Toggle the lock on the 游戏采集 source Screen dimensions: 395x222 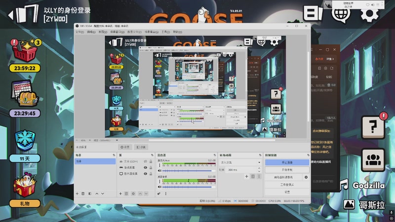point(151,167)
